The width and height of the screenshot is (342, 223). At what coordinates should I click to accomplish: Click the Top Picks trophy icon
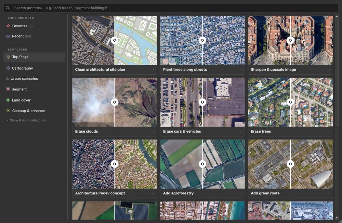8,57
